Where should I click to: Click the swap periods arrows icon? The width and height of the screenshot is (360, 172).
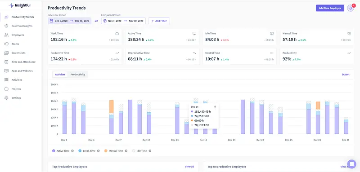point(96,21)
